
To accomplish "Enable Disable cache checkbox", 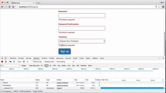I will 44,62.
